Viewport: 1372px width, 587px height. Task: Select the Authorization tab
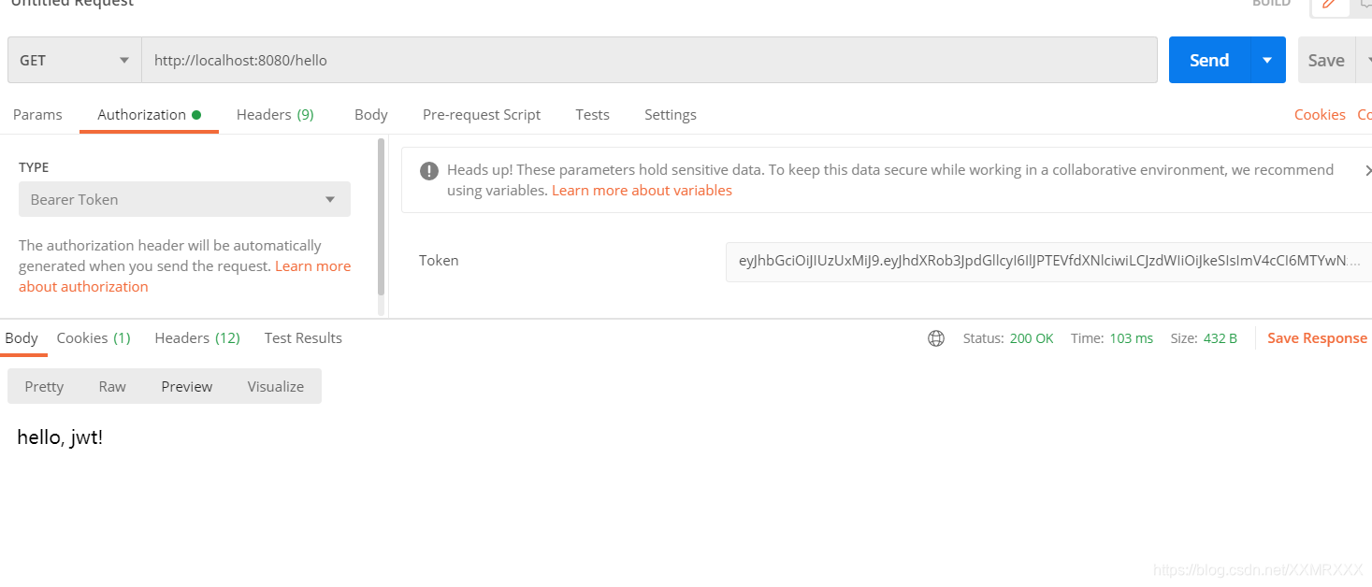pos(149,114)
